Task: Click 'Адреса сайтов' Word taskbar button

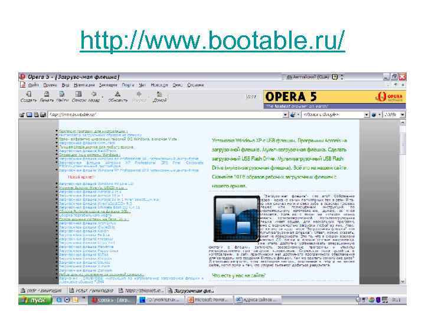Action: click(258, 300)
